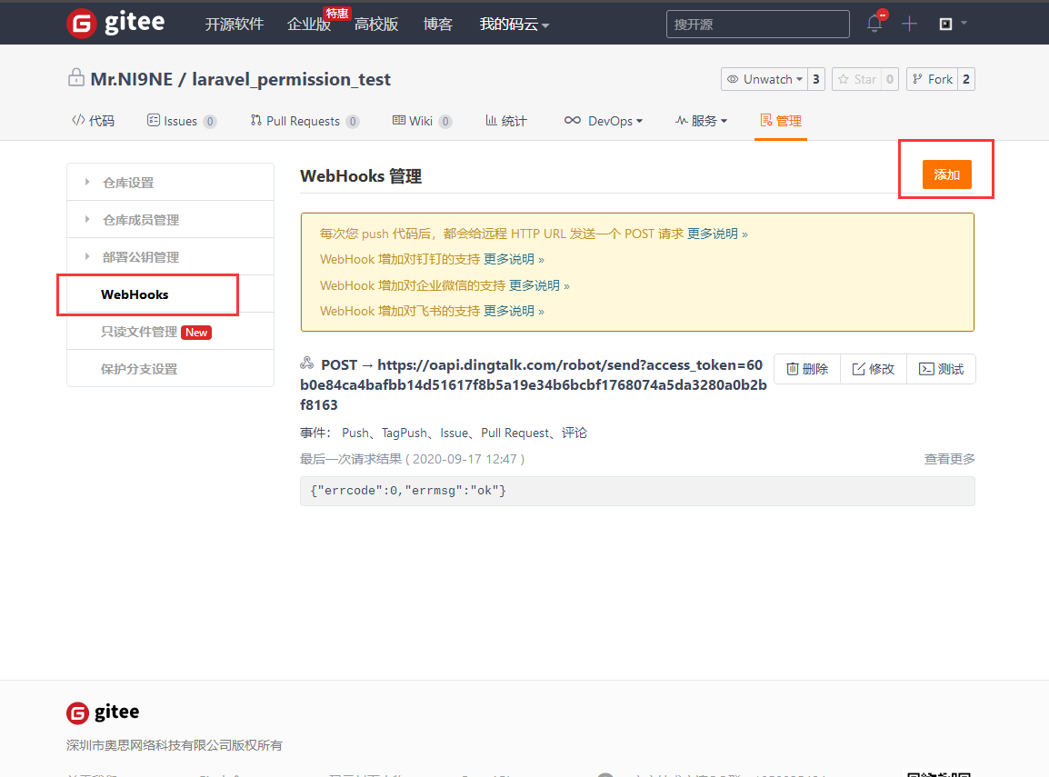Open the Issues tab
Viewport: 1049px width, 777px height.
pyautogui.click(x=181, y=121)
